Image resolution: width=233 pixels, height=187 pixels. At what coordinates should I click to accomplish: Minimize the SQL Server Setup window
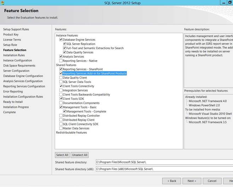click(x=223, y=3)
